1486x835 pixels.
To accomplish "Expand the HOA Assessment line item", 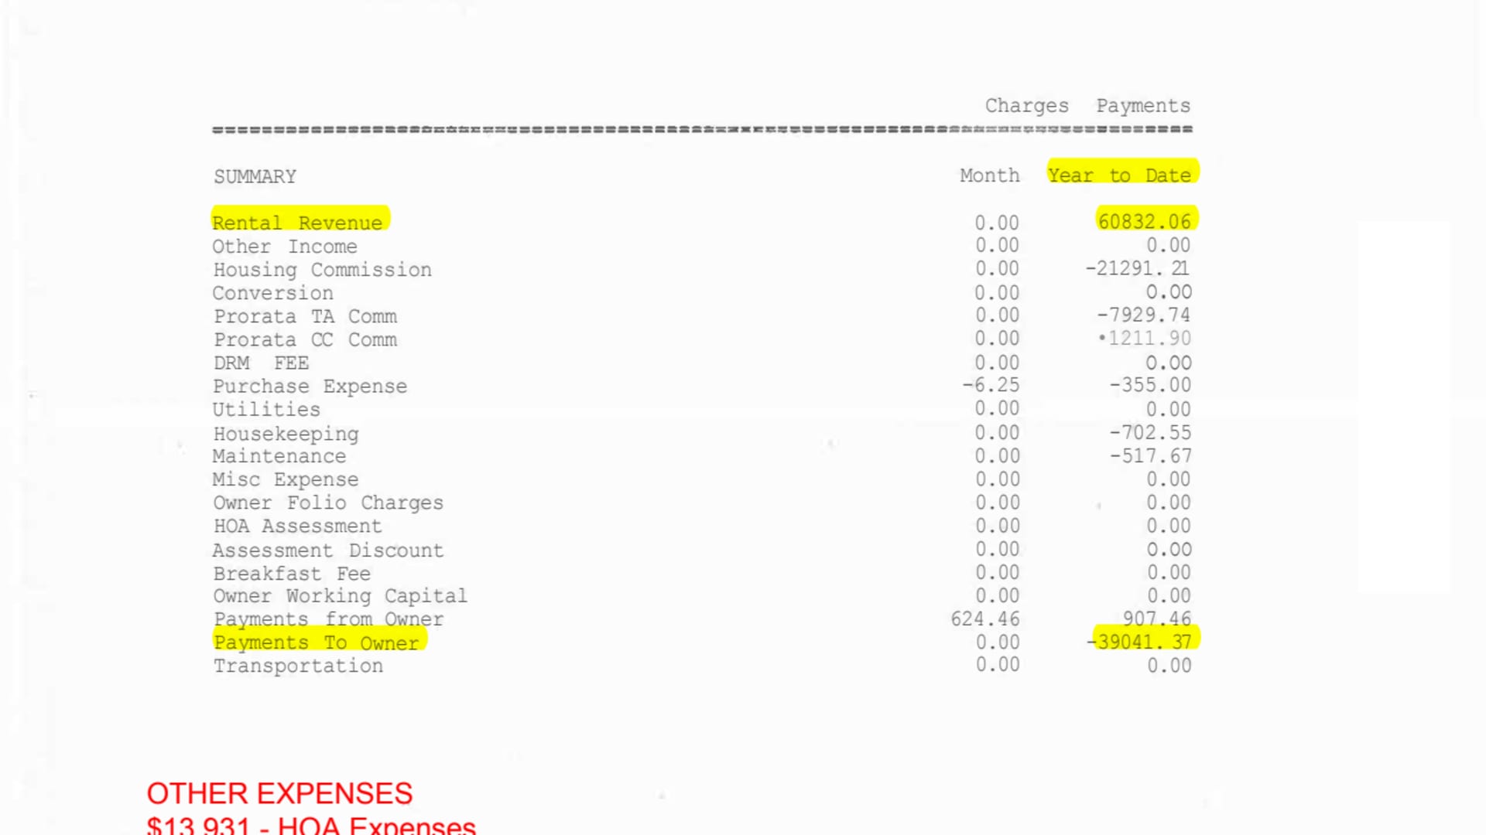I will click(x=297, y=526).
